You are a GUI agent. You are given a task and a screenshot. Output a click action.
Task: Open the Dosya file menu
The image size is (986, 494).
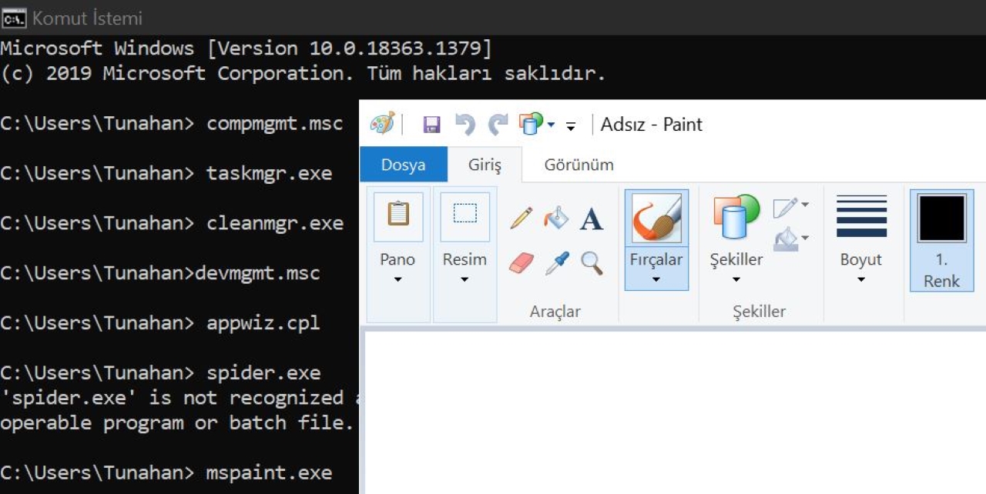point(403,165)
